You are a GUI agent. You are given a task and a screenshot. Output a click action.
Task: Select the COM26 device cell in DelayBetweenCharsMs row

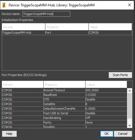[23, 109]
